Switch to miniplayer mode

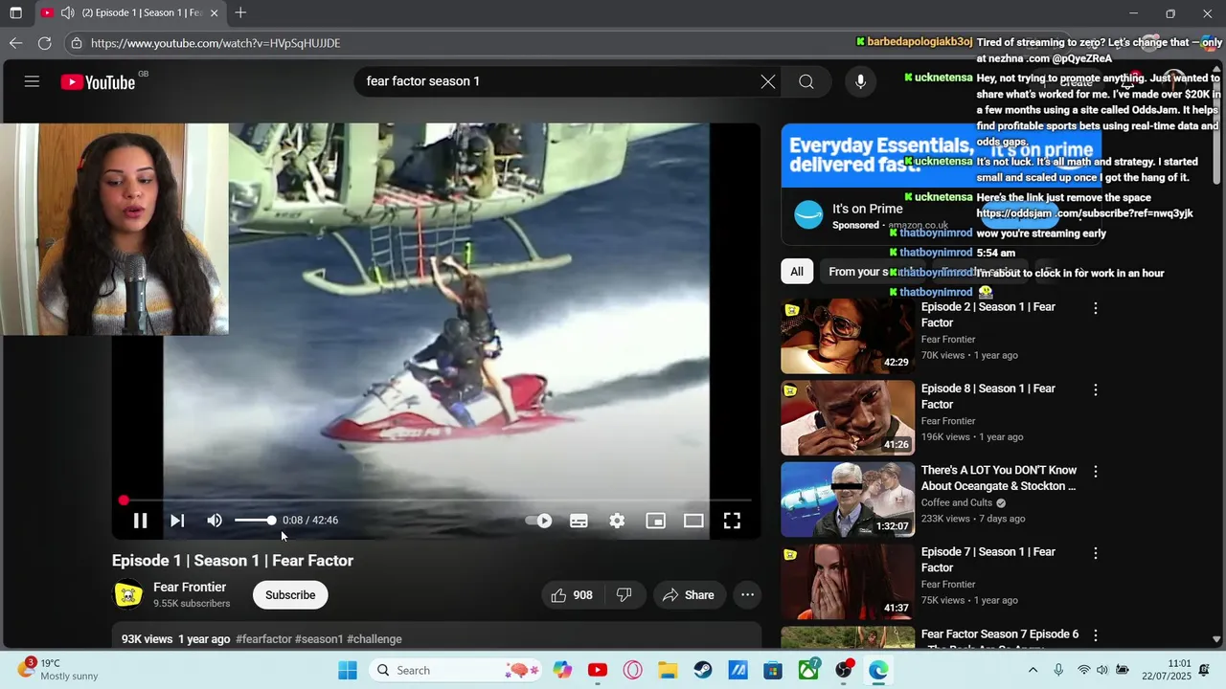click(655, 521)
